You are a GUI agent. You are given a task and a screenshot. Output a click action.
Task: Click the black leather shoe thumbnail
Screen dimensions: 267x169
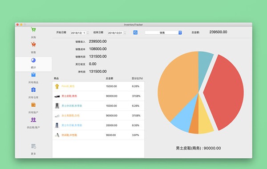tap(57, 96)
